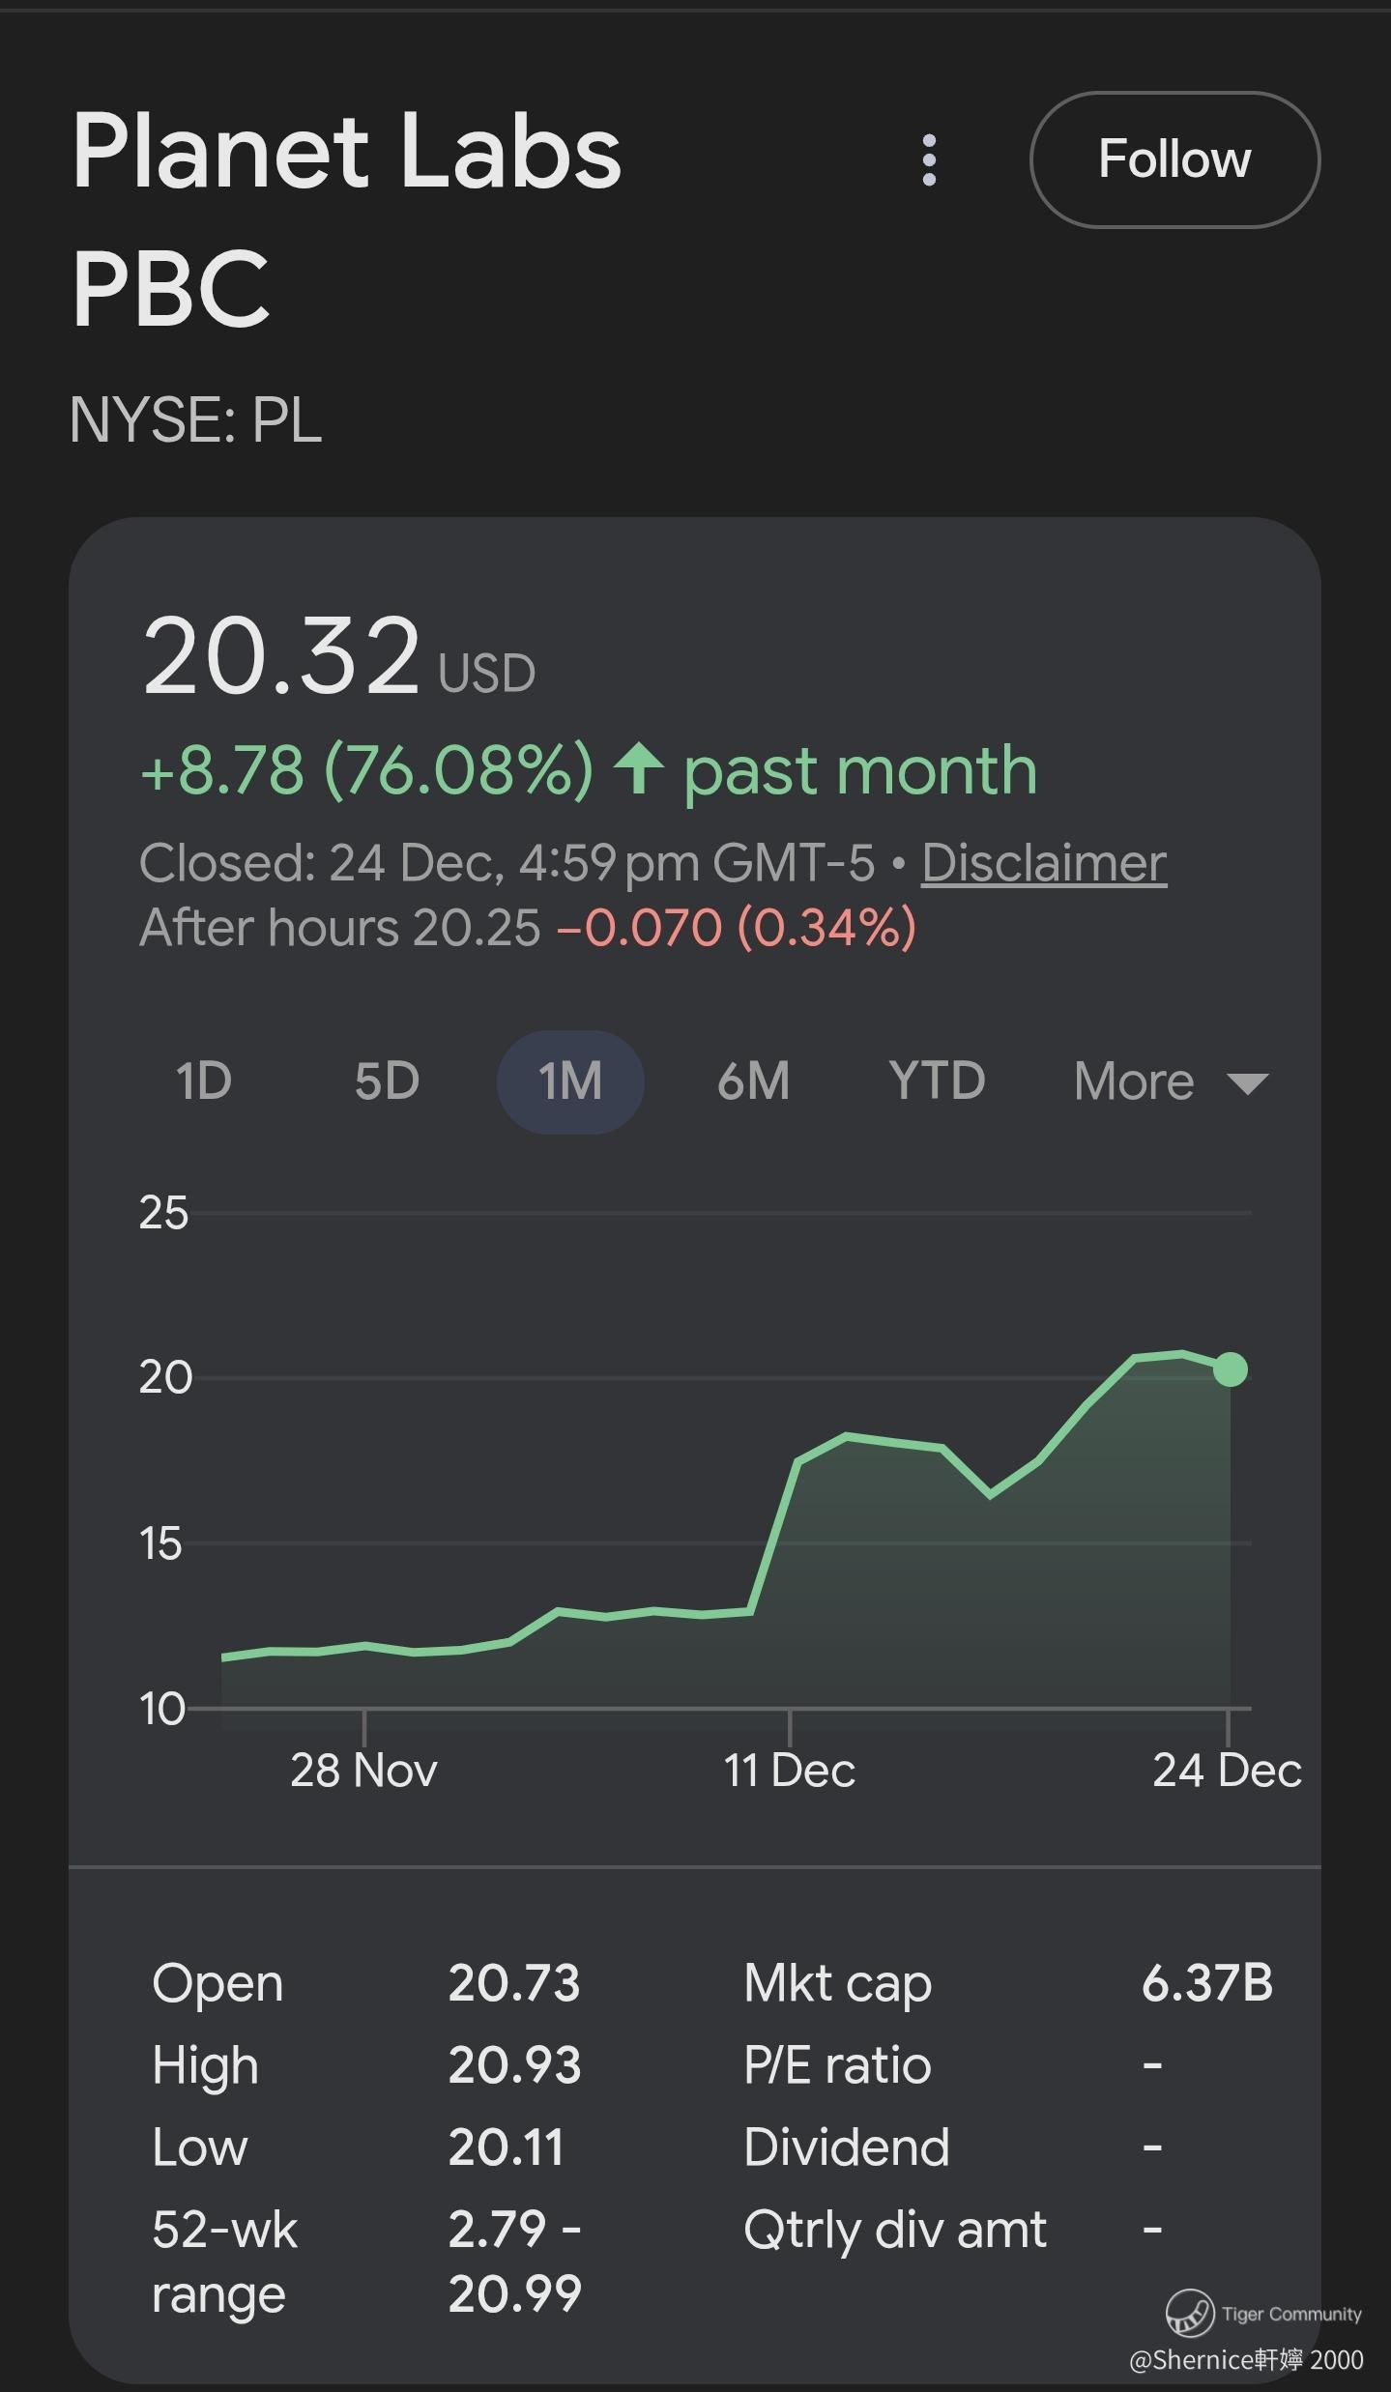This screenshot has width=1391, height=2392.
Task: Follow Planet Labs PBC stock
Action: pos(1174,159)
